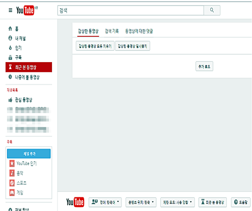Open the 제한 모드: 사용 안함 dropdown

point(177,202)
